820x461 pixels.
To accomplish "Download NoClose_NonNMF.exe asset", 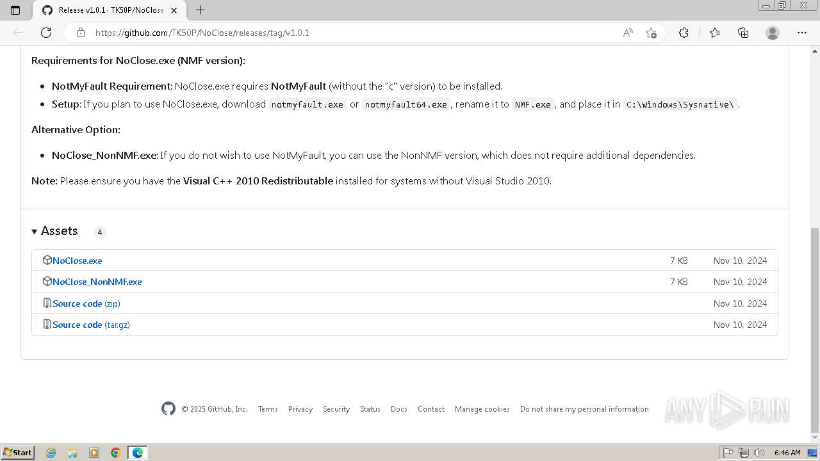I will click(97, 282).
